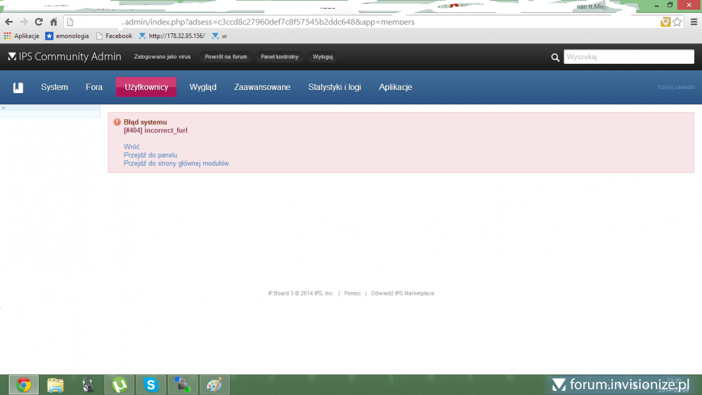Click the search magnifier icon
Screen dimensions: 702x395
click(555, 57)
